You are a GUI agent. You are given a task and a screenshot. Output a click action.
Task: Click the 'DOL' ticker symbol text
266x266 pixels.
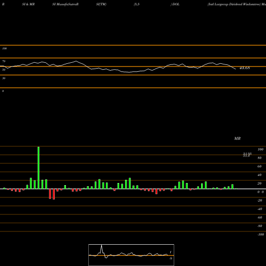176,4
